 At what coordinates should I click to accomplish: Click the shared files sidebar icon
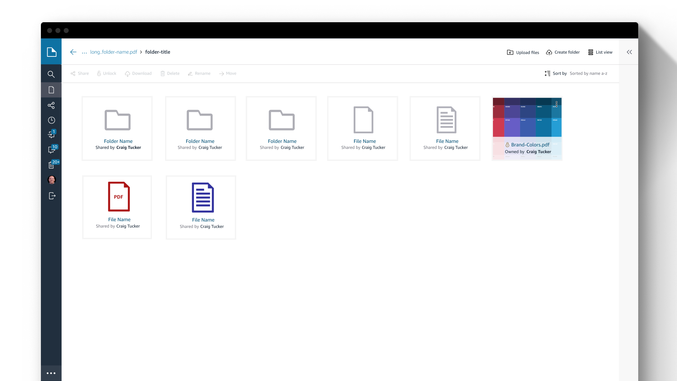click(51, 105)
